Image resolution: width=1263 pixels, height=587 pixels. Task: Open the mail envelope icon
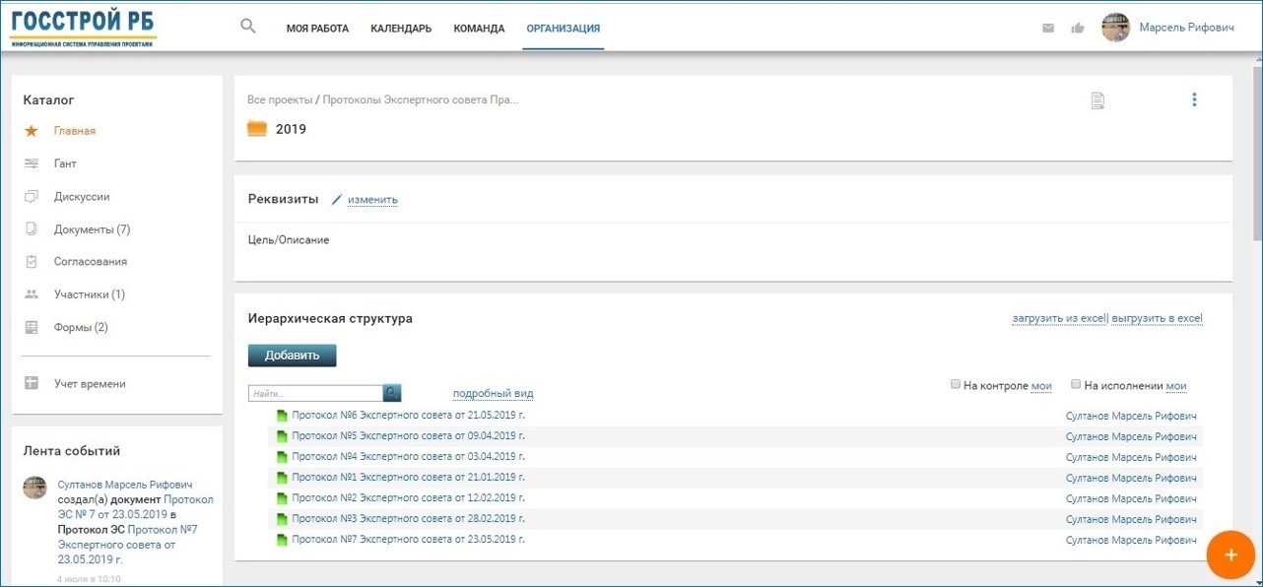pos(1048,29)
